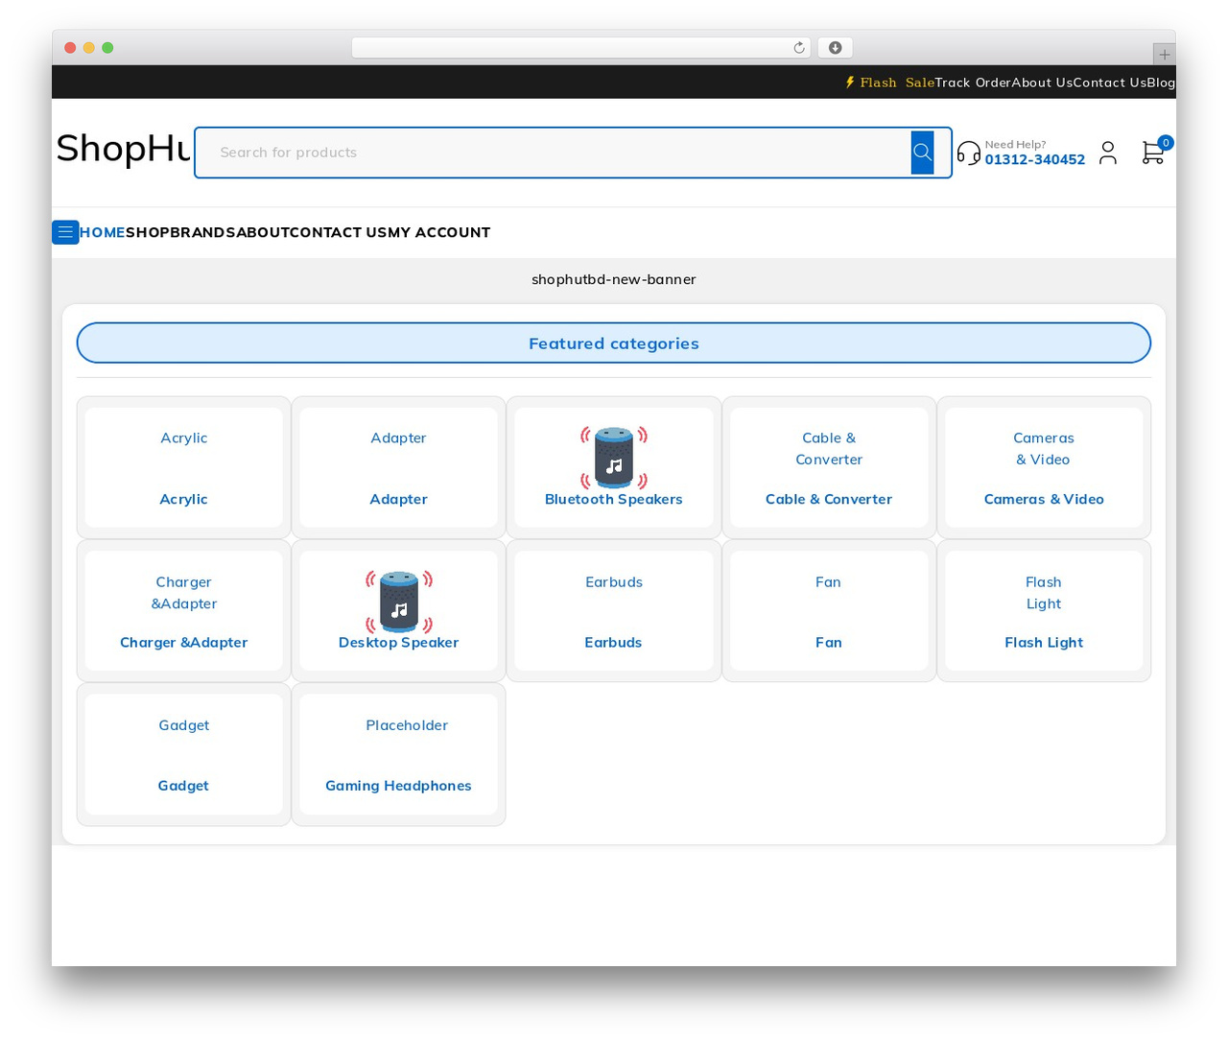Click the browser reload icon
This screenshot has height=1040, width=1228.
click(x=799, y=48)
